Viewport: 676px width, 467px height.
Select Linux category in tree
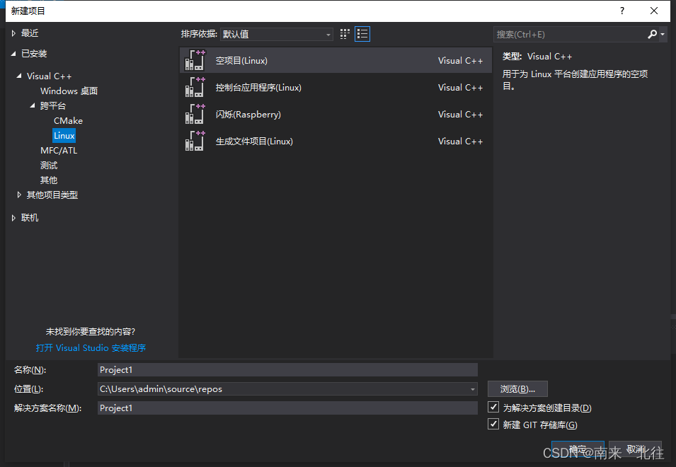(64, 135)
